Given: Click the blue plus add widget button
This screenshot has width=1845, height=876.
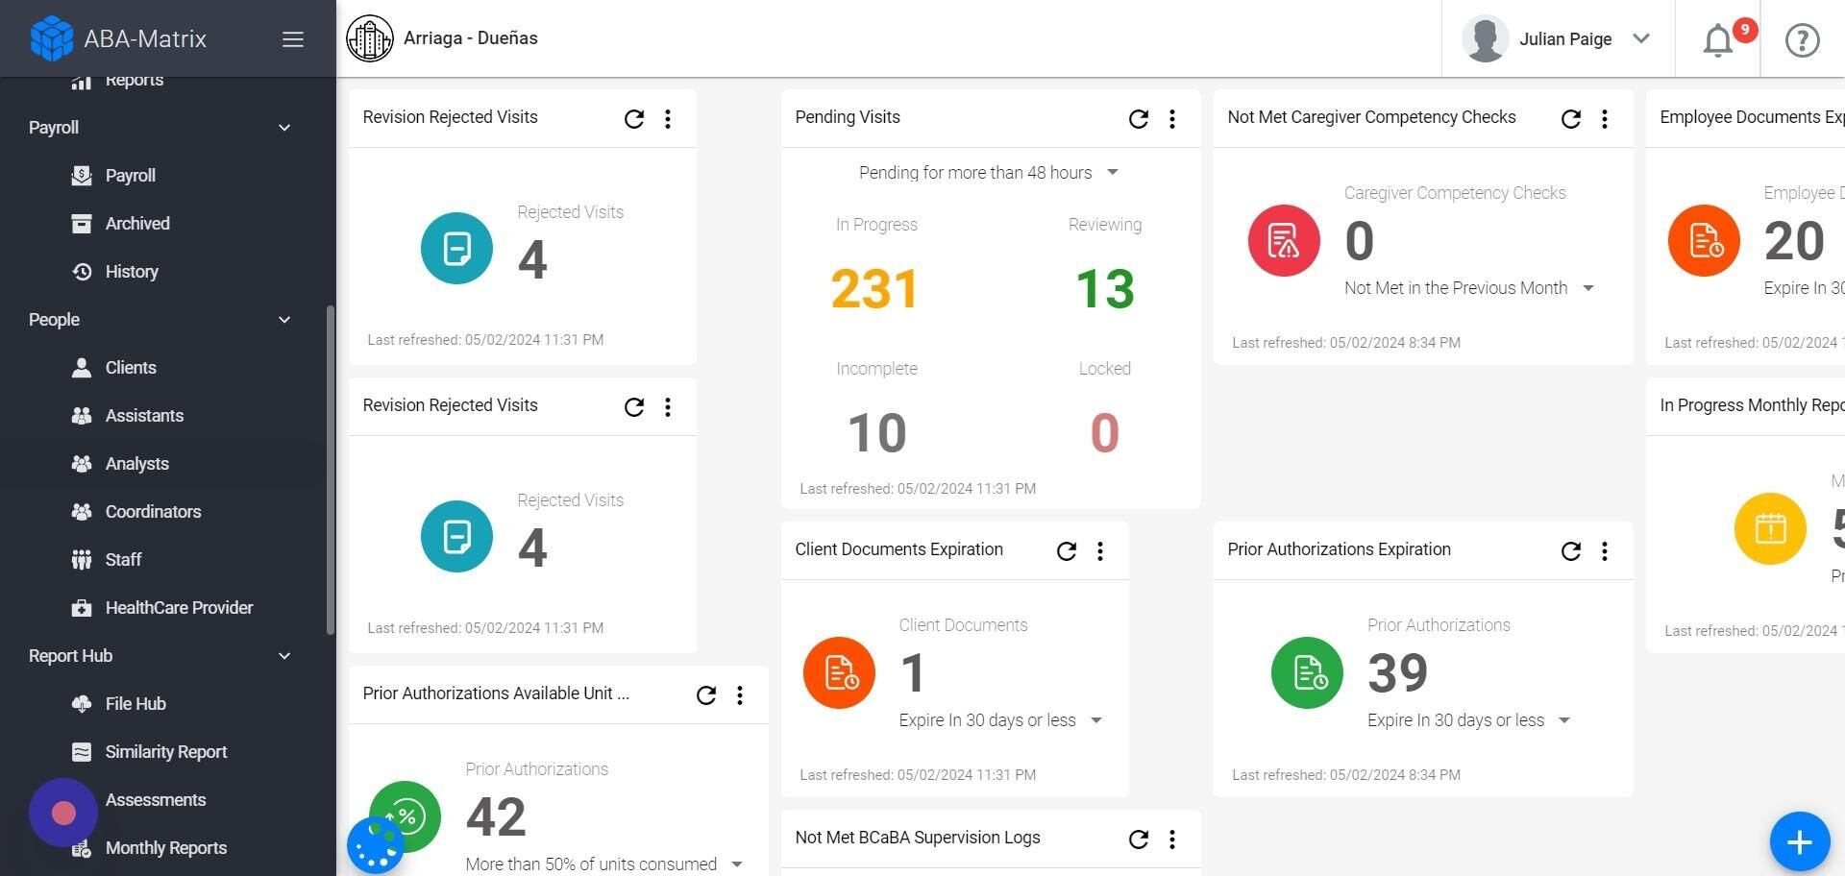Looking at the screenshot, I should point(1800,842).
